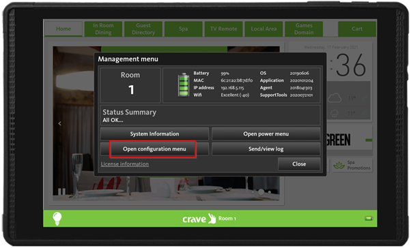
Task: Tap the small battery indicator in the bottom bar
Action: pos(369,218)
